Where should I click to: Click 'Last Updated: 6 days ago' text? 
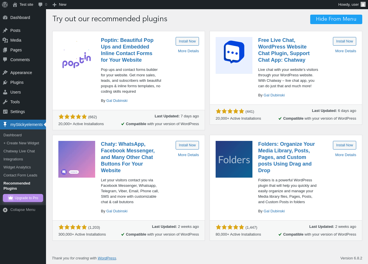click(x=334, y=111)
